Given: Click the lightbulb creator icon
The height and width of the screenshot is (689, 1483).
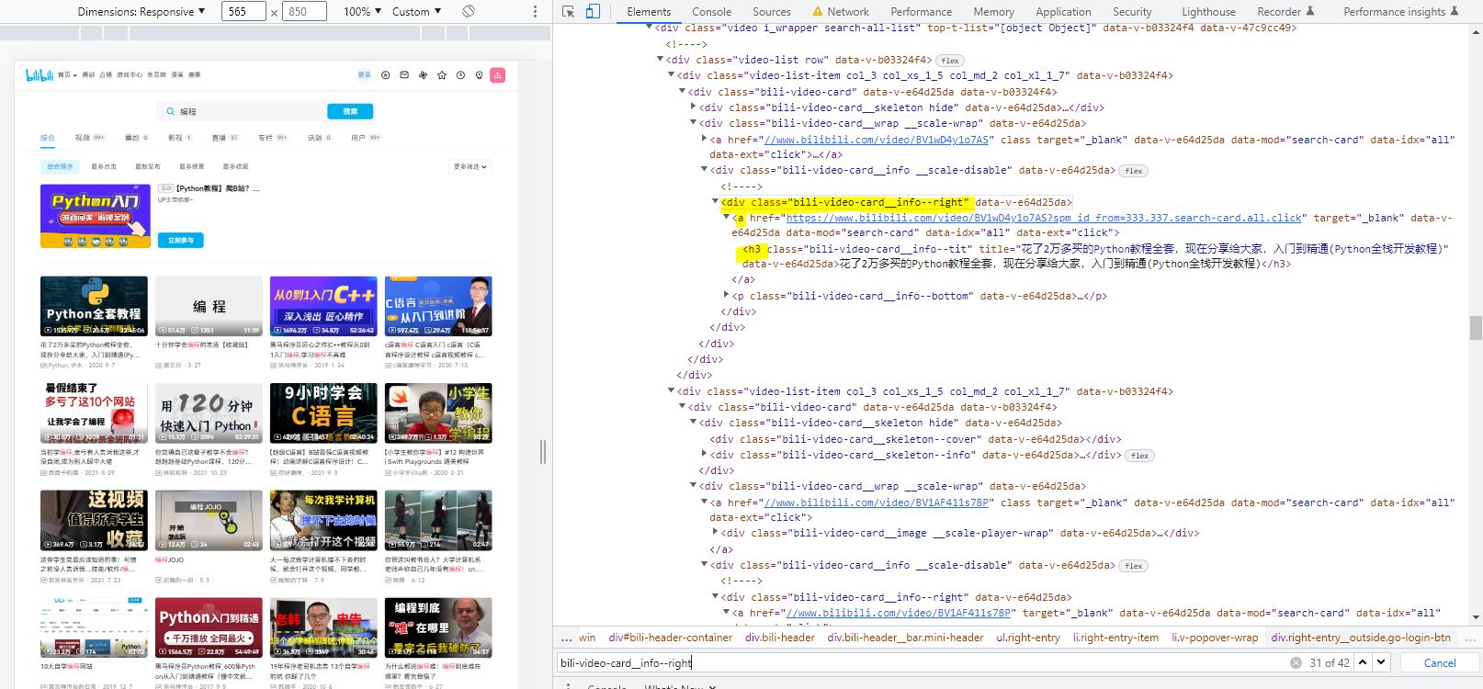Looking at the screenshot, I should pyautogui.click(x=479, y=75).
